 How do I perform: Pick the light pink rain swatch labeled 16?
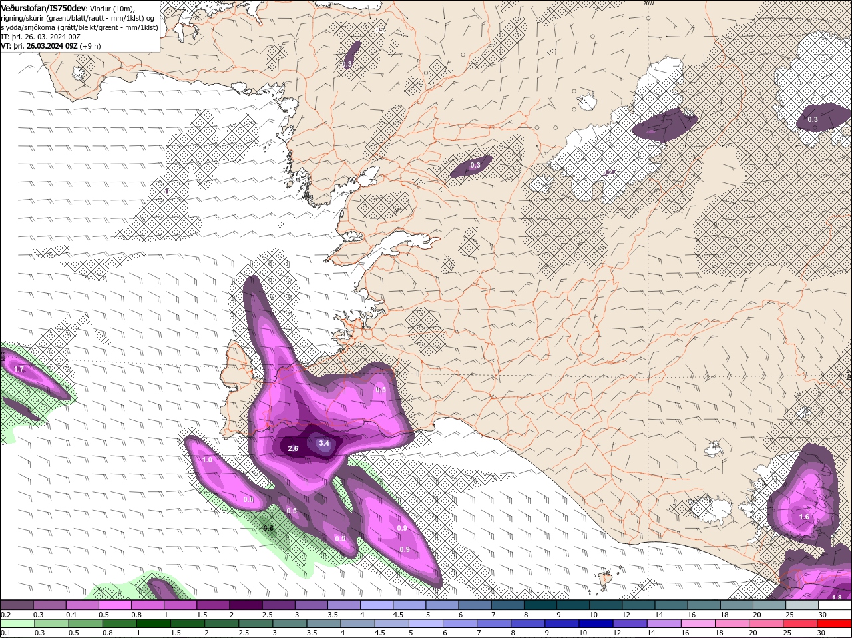coord(698,623)
